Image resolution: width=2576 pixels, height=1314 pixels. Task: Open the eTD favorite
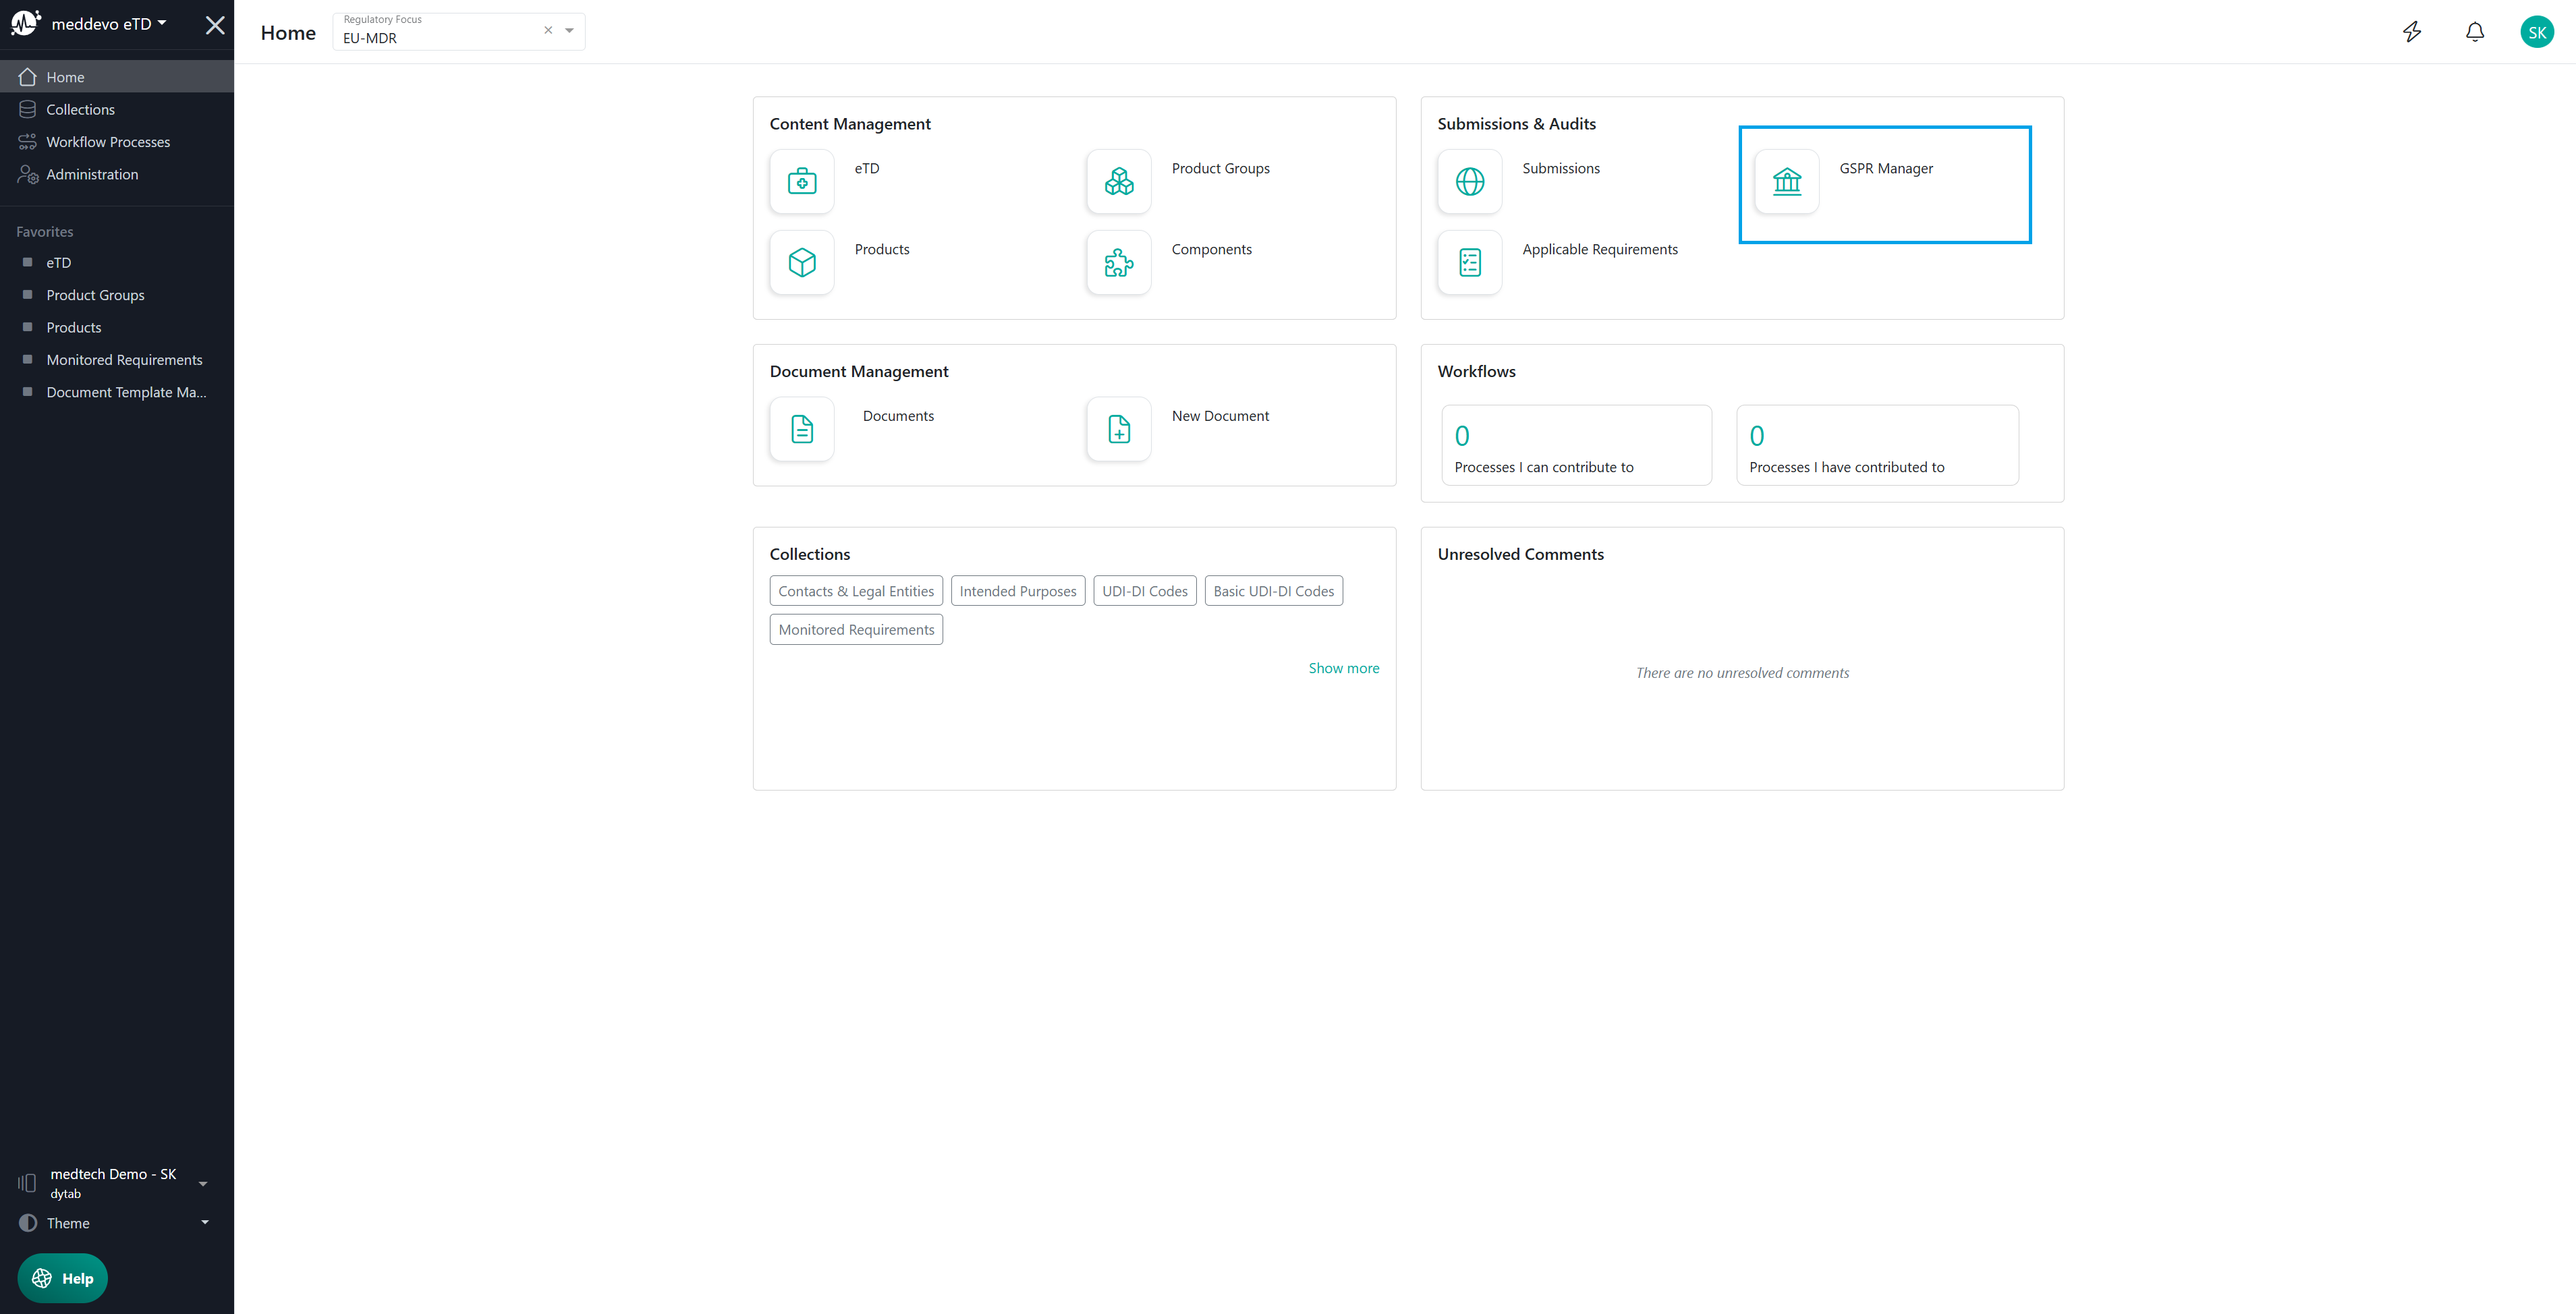[x=117, y=262]
